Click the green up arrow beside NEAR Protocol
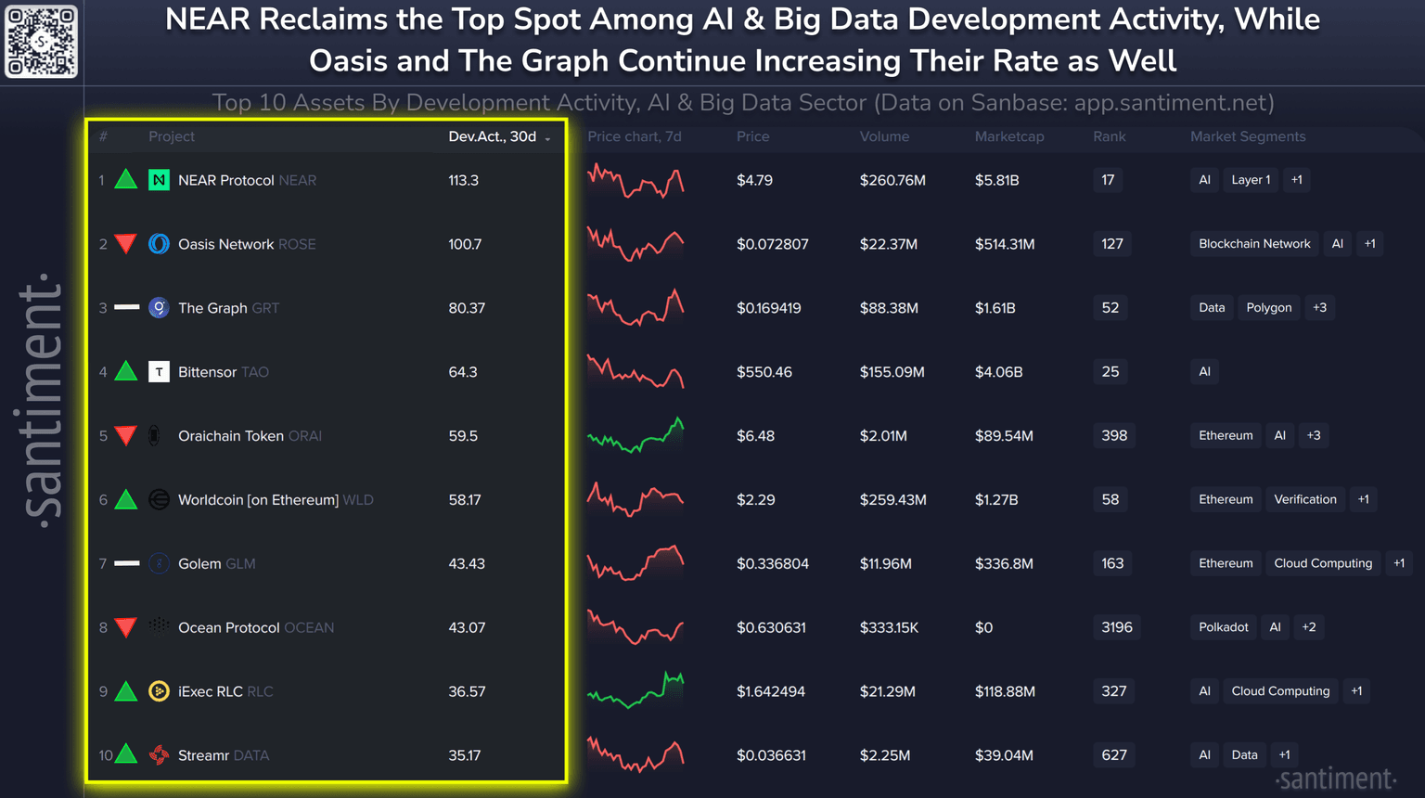The image size is (1425, 798). [x=126, y=180]
